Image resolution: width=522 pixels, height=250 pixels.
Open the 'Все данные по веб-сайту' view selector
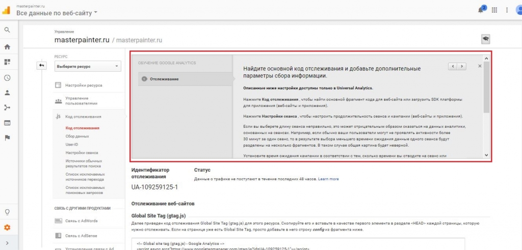(x=57, y=13)
